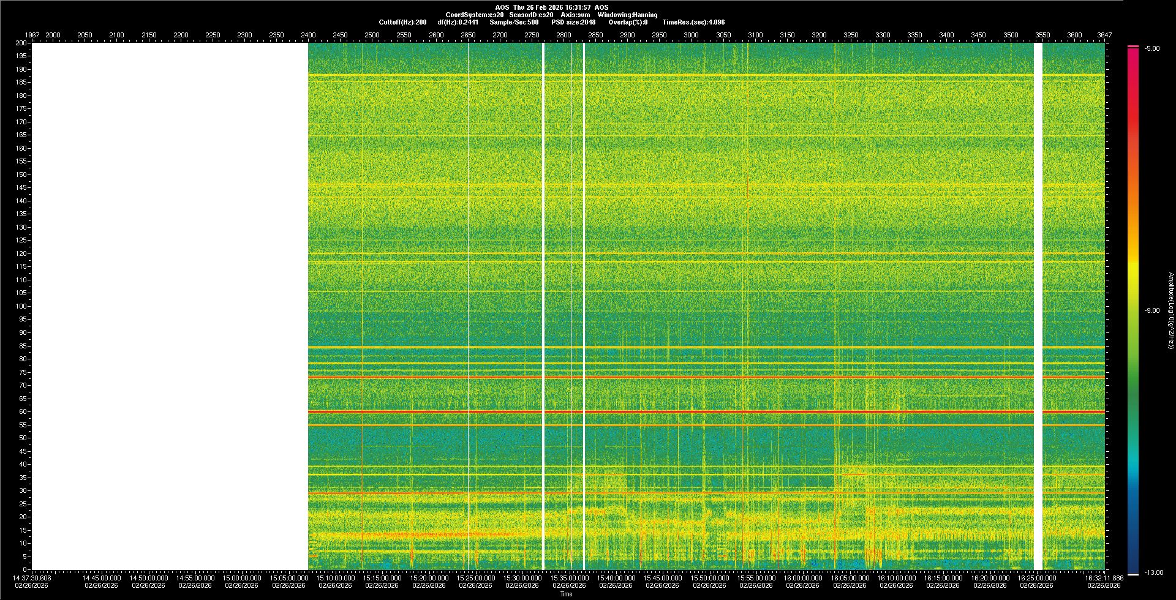Click the Overlap(%):0 parameter
Image resolution: width=1176 pixels, height=600 pixels.
tap(628, 22)
